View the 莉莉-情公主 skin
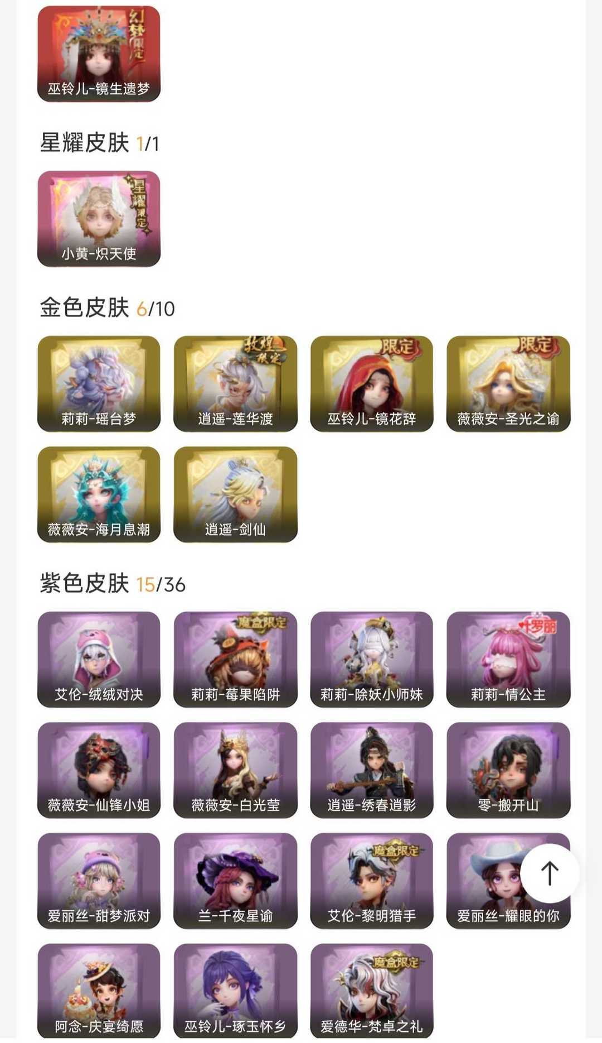 508,660
